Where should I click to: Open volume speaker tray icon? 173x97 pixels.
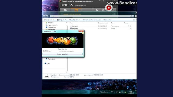coord(120,92)
